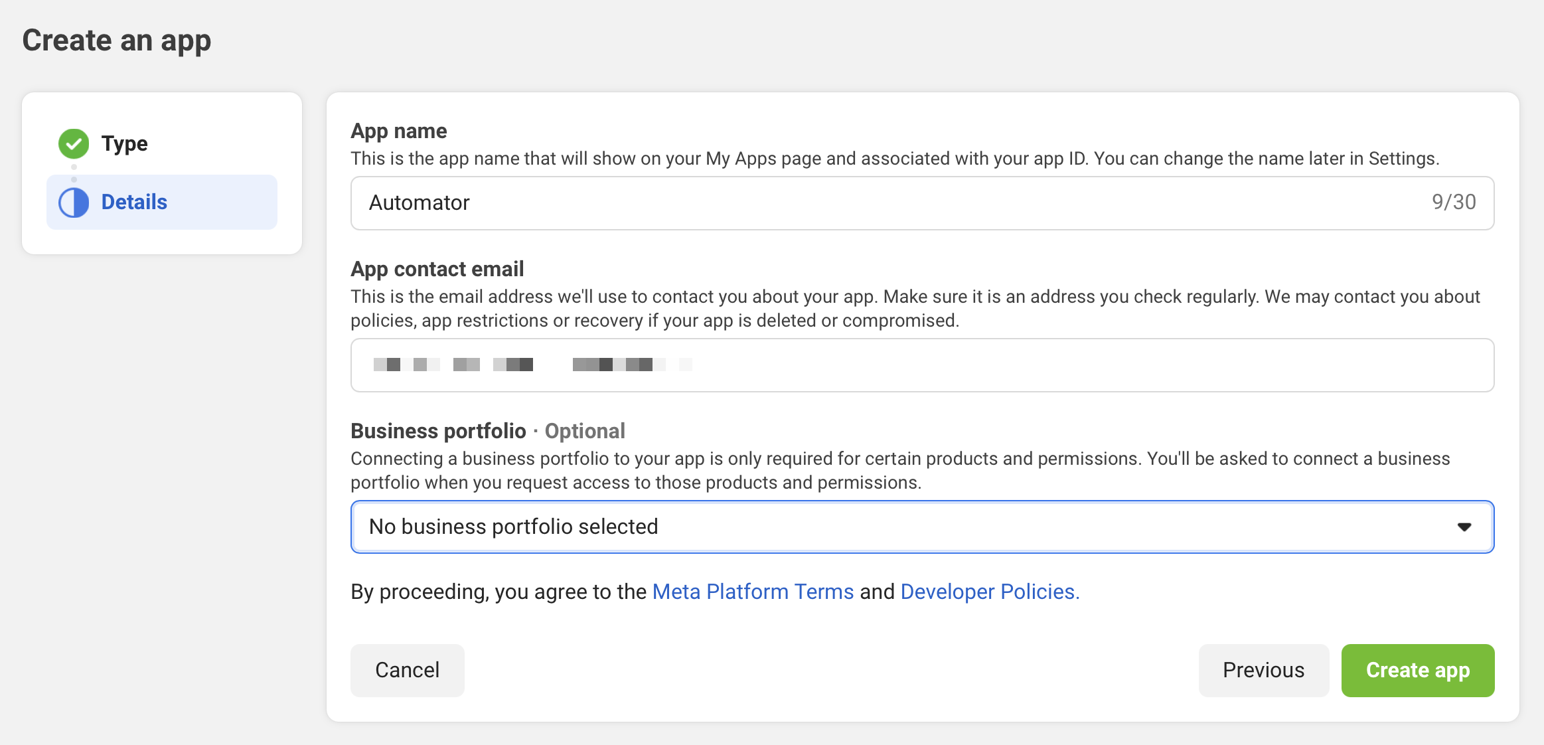Viewport: 1544px width, 745px height.
Task: Click the half-filled Details step icon
Action: tap(74, 203)
